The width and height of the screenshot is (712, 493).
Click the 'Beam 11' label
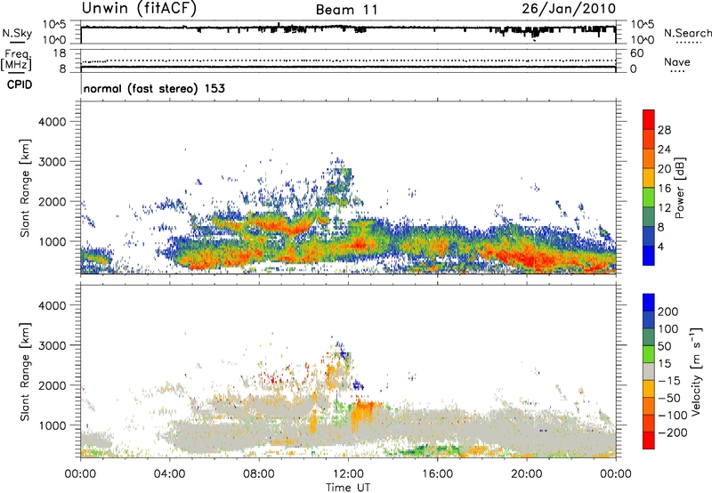pyautogui.click(x=347, y=10)
